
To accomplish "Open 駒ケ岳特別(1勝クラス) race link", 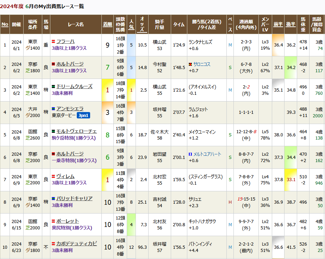I will pyautogui.click(x=74, y=138).
